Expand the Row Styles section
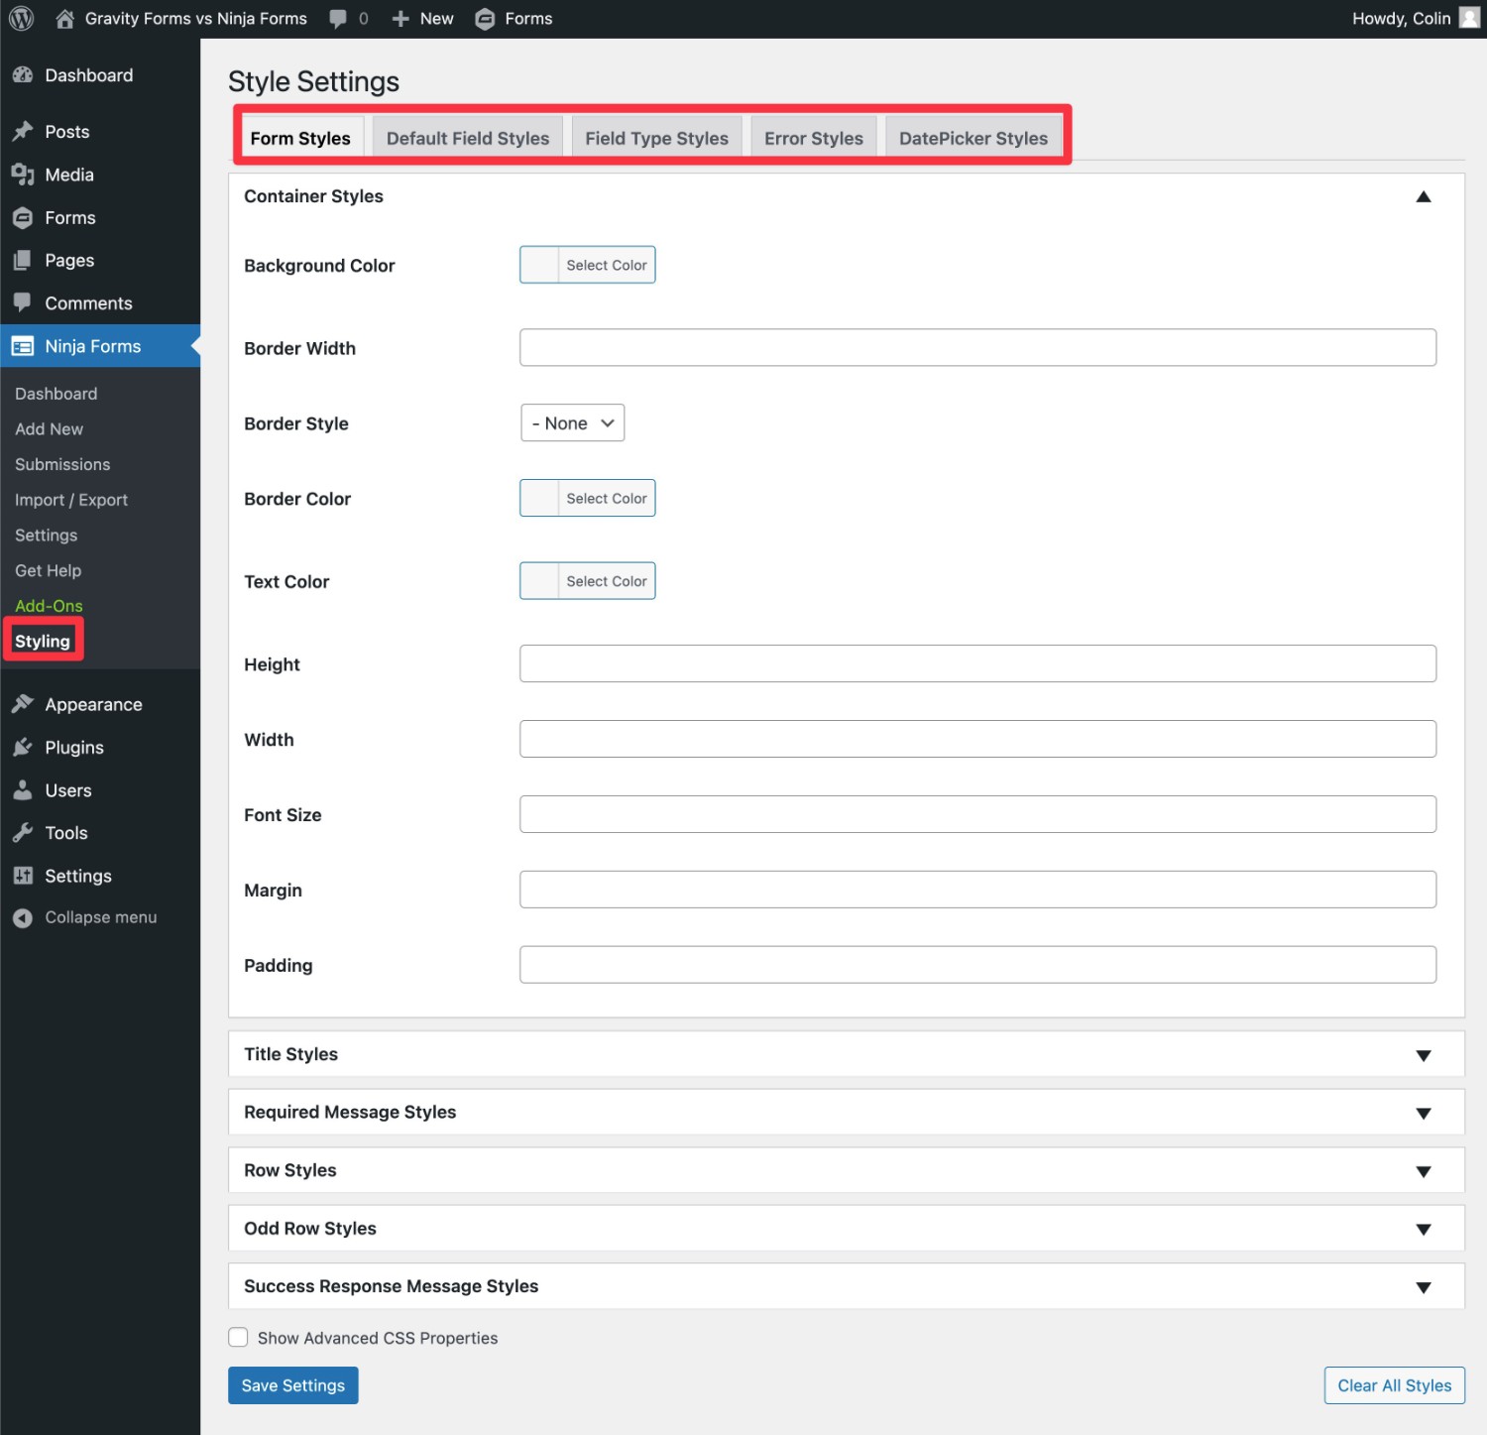The width and height of the screenshot is (1487, 1435). pyautogui.click(x=846, y=1170)
